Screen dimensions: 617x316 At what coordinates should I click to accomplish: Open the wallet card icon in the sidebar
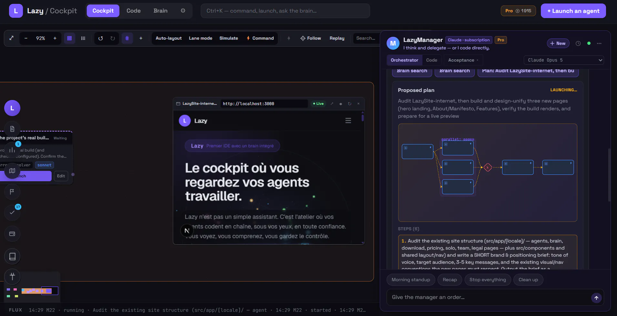pos(12,234)
